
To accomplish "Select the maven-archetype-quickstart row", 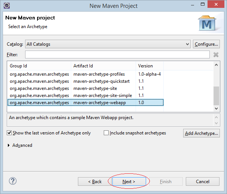I will pos(85,81).
